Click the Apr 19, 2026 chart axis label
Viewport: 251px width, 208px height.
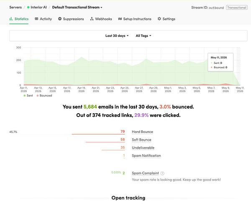pyautogui.click(x=82, y=89)
